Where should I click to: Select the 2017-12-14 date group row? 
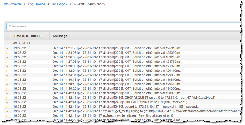pos(22,43)
